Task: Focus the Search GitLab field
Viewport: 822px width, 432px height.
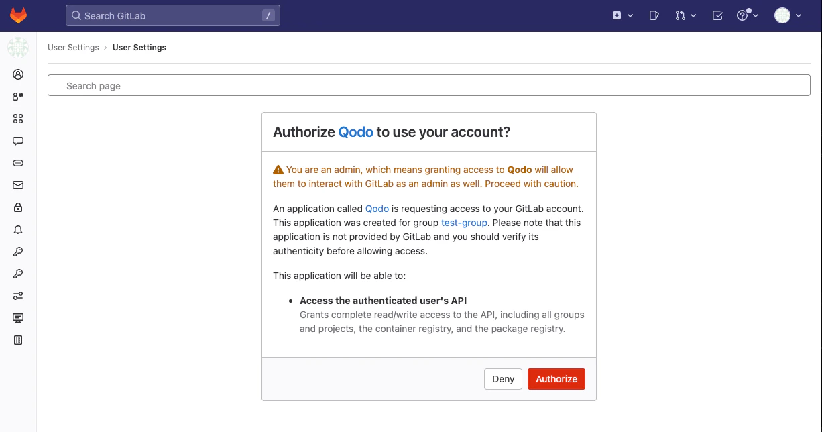Action: pos(173,15)
